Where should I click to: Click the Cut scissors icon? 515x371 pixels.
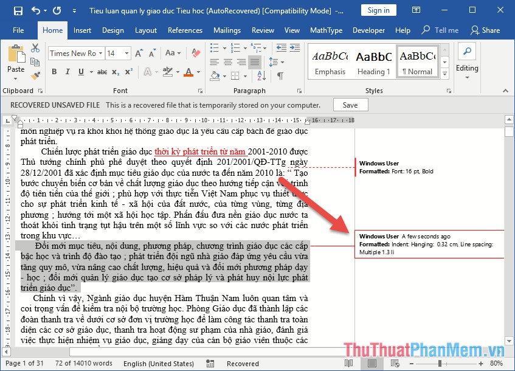(x=35, y=48)
